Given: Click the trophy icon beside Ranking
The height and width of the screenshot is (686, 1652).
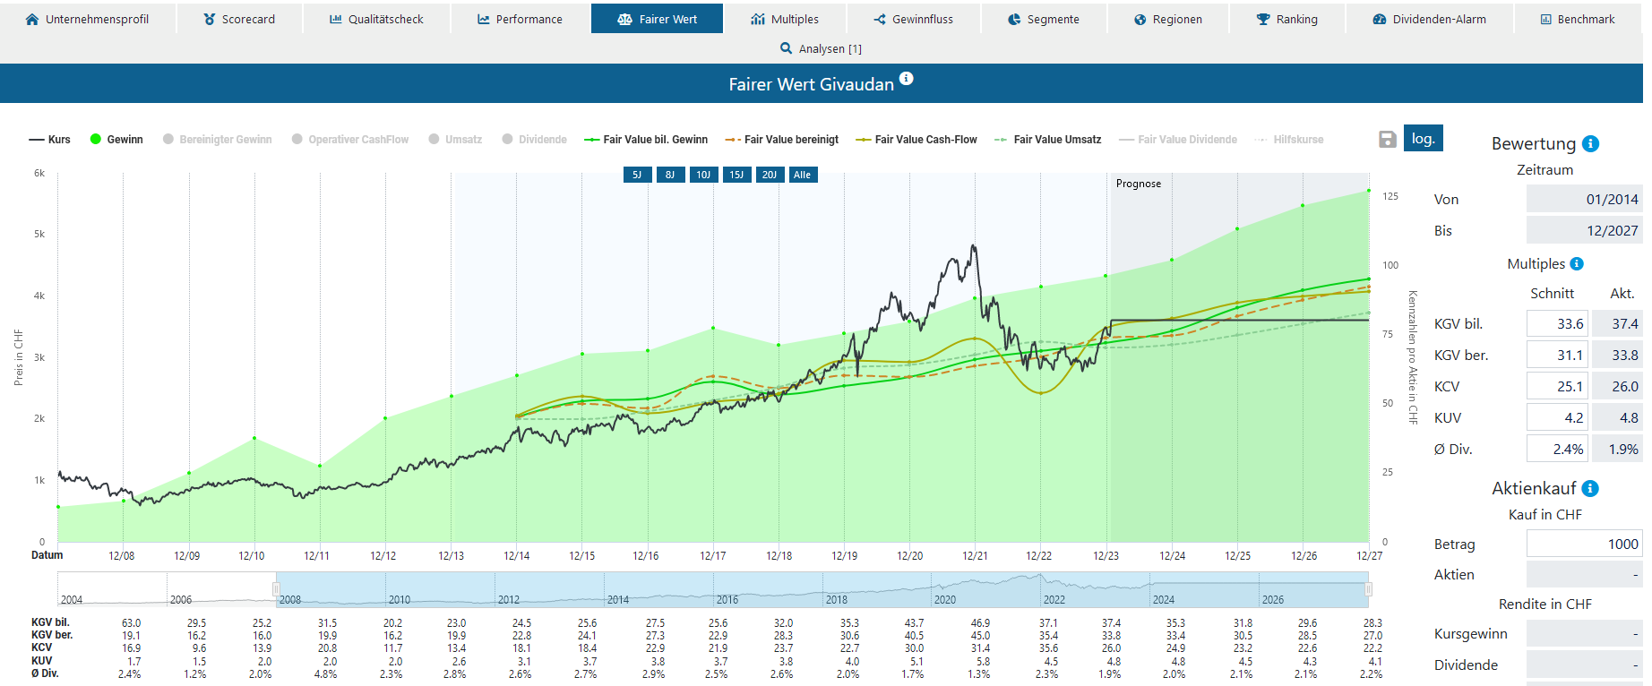Looking at the screenshot, I should point(1263,19).
